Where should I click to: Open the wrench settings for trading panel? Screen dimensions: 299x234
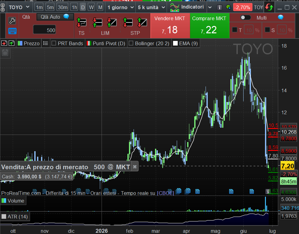(12, 20)
